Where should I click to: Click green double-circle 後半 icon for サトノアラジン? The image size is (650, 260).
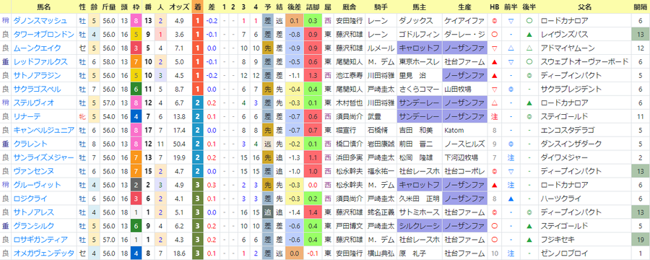click(x=529, y=75)
